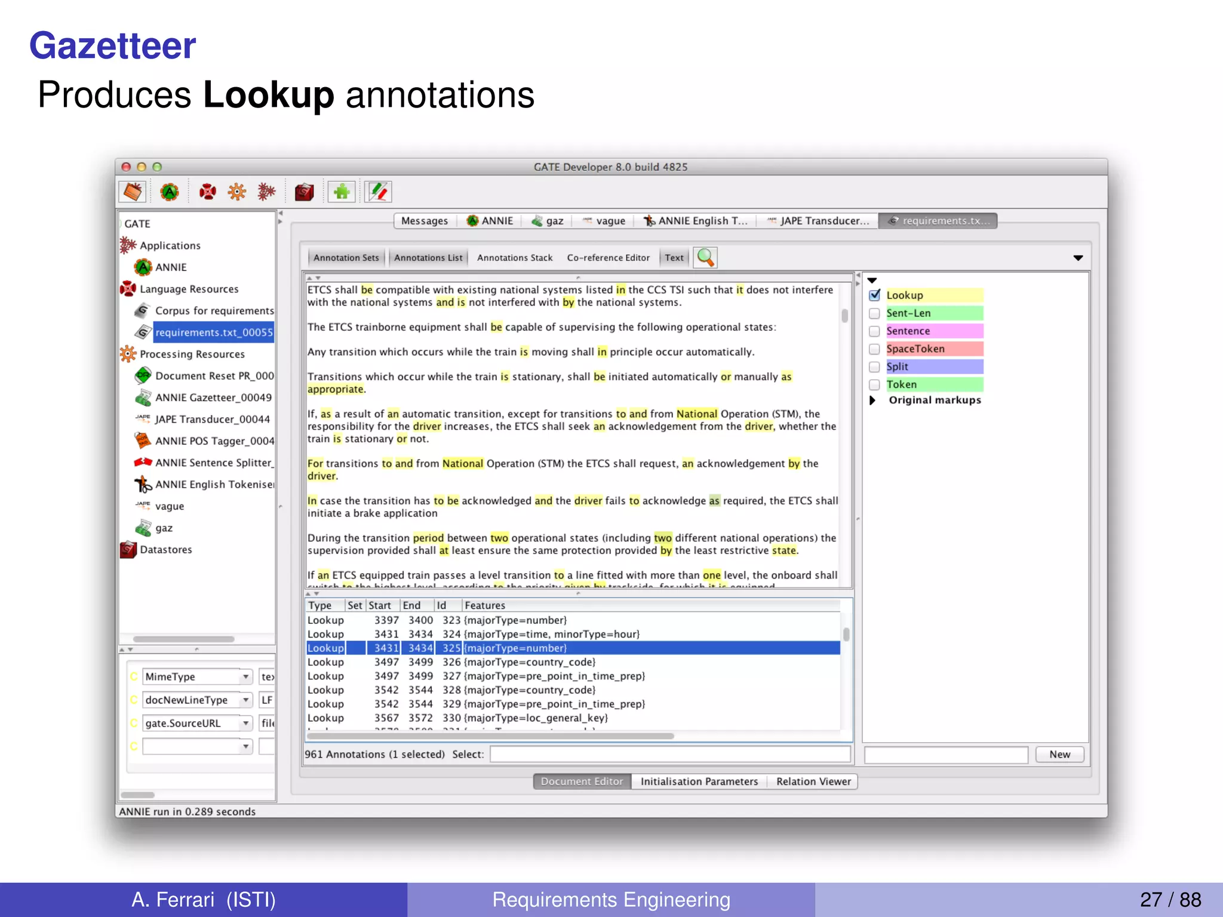1223x917 pixels.
Task: Click the Split blue color swatch
Action: (x=935, y=367)
